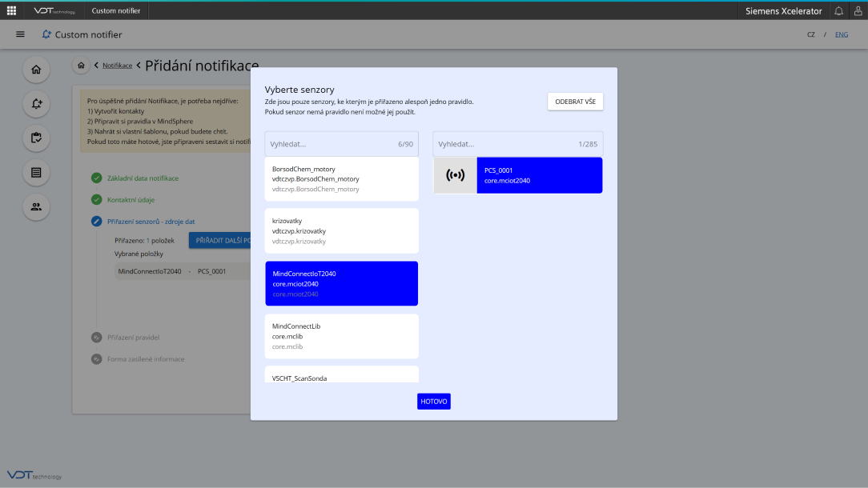Go to Home in left sidebar
This screenshot has width=868, height=488.
[36, 70]
